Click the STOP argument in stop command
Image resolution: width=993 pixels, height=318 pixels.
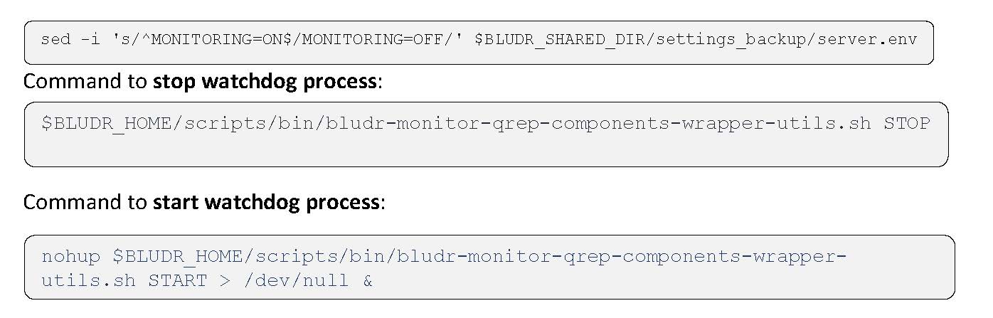(x=907, y=123)
